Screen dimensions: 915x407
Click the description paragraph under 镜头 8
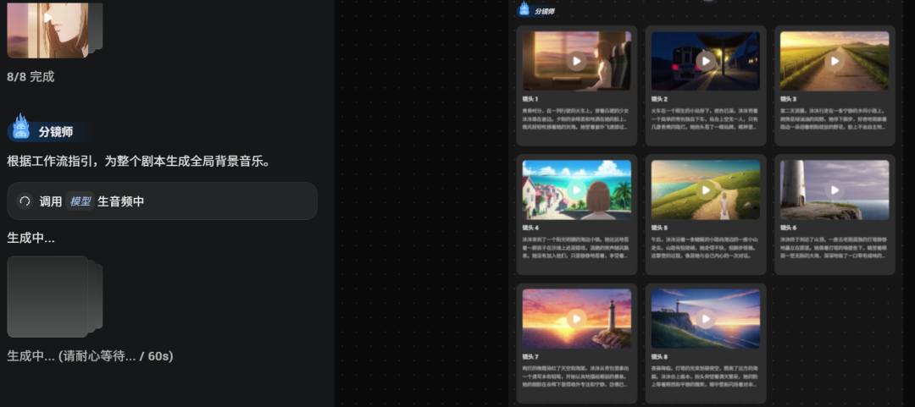[706, 376]
